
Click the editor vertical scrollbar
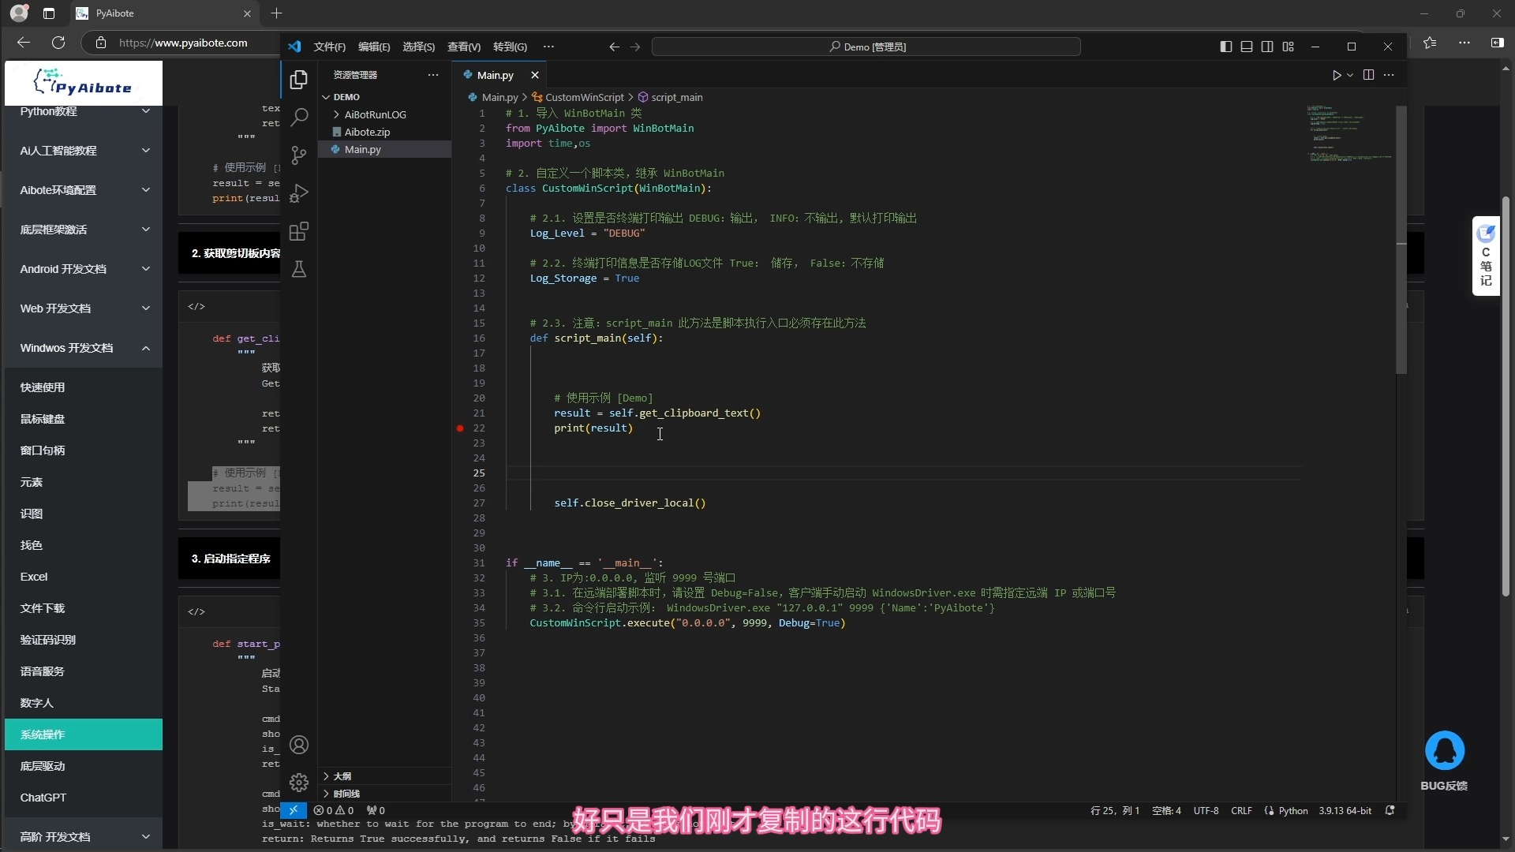(1401, 239)
